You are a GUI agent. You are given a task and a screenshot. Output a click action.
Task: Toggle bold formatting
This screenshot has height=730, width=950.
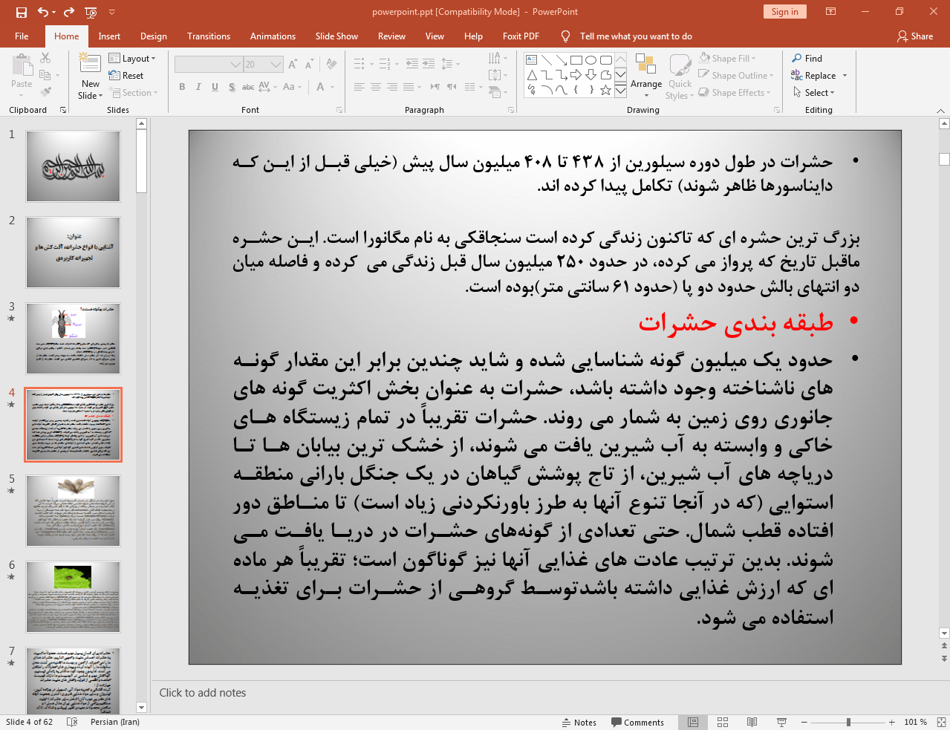click(182, 87)
